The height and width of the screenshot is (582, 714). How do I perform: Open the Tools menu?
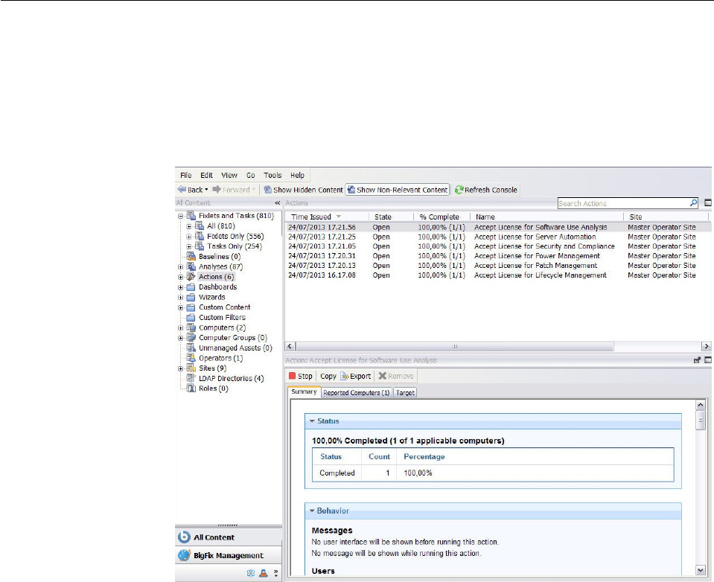coord(272,175)
